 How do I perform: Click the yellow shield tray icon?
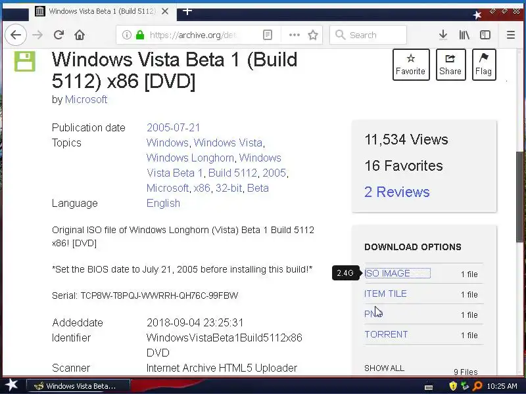[453, 386]
